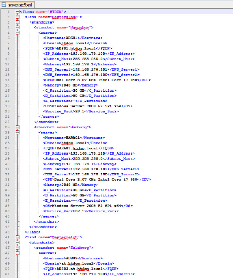233x278 pixels.
Task: Collapse the Oesterreich standorte fold marker
Action: click(17, 243)
